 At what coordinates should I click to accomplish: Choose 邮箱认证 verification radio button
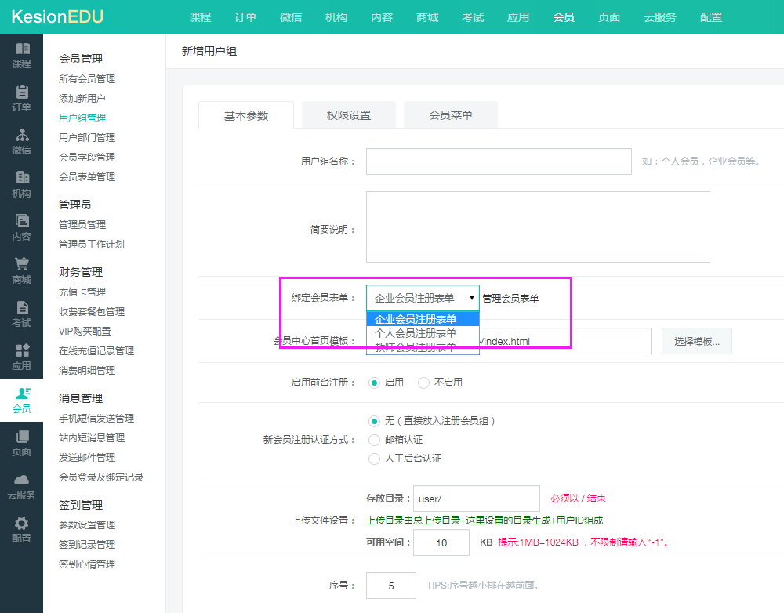pyautogui.click(x=374, y=440)
